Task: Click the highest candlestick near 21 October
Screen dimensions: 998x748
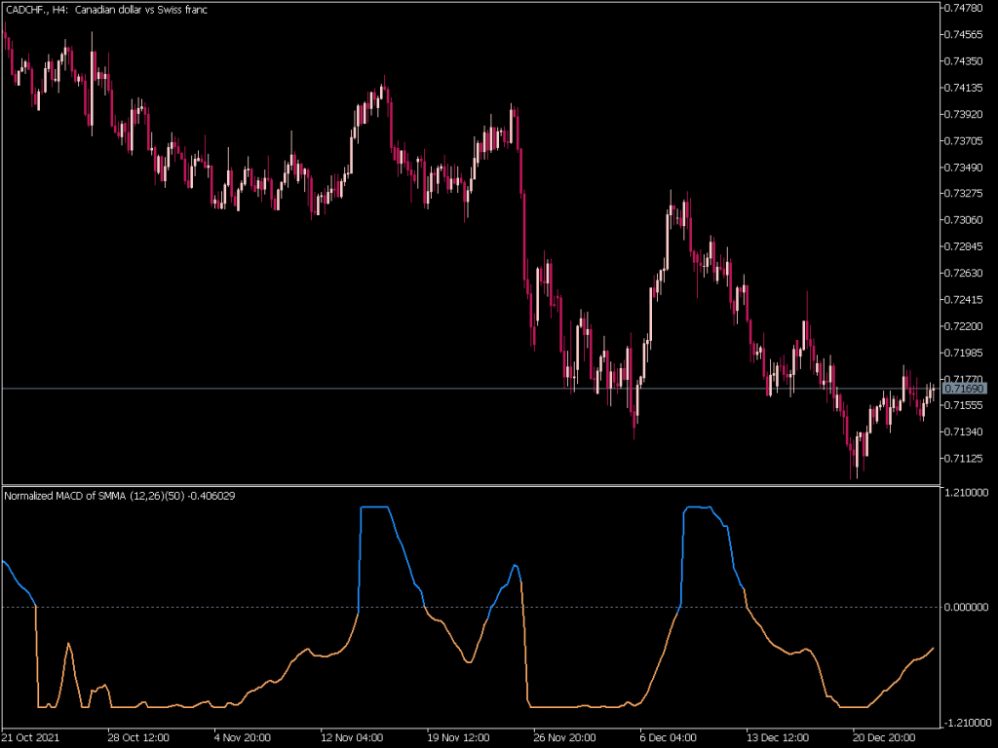Action: (5, 29)
